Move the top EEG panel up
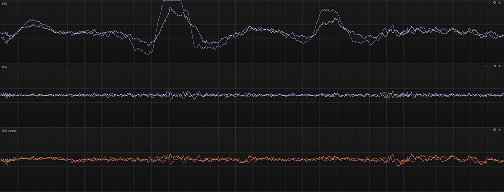504x192 pixels. coord(486,3)
